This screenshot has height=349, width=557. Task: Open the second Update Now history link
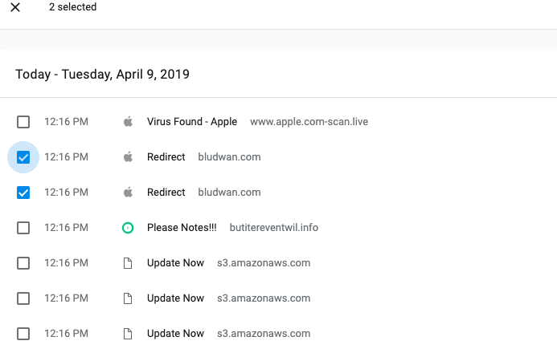pyautogui.click(x=175, y=298)
